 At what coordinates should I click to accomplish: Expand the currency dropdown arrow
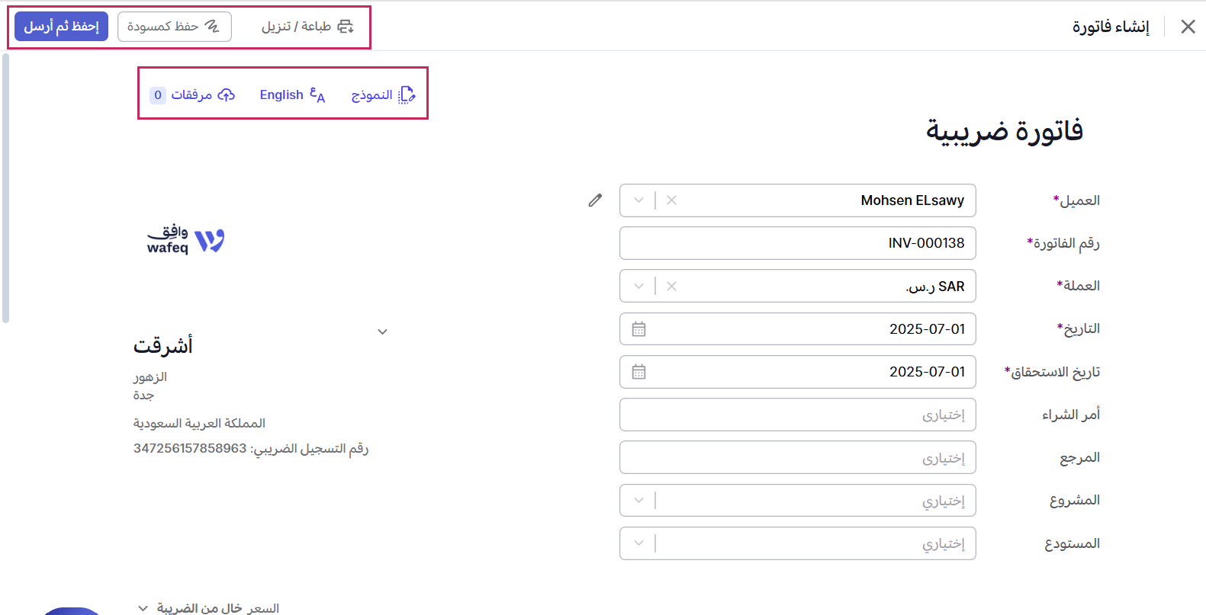click(x=638, y=287)
